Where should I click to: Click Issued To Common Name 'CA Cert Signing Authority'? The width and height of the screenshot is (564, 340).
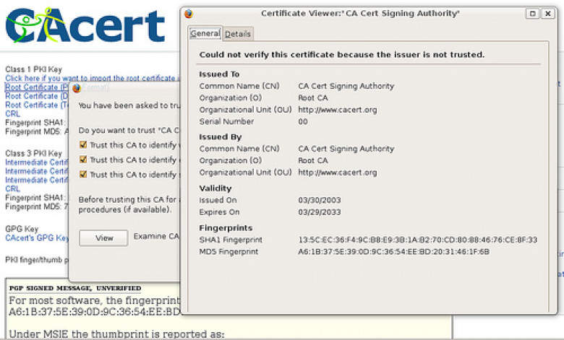tap(346, 86)
